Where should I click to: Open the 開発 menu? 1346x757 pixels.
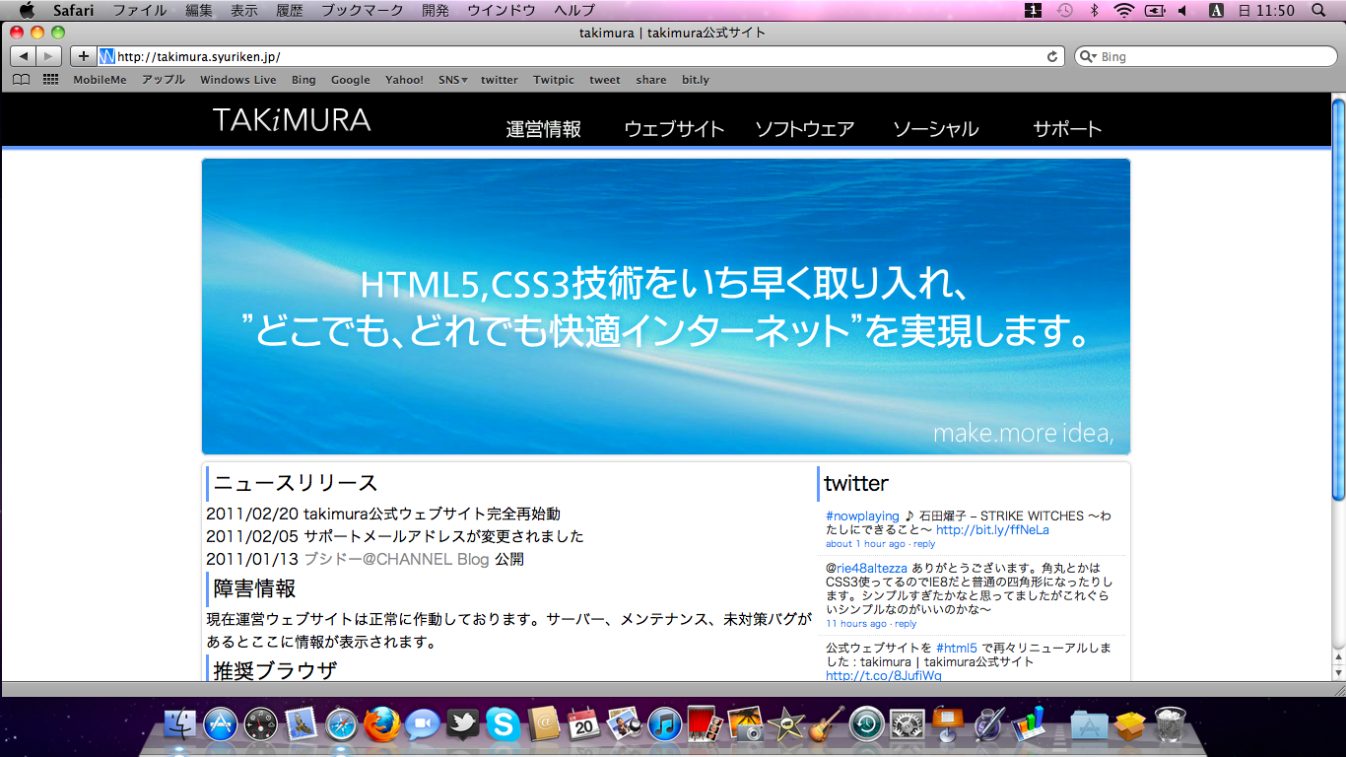tap(435, 11)
